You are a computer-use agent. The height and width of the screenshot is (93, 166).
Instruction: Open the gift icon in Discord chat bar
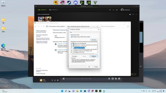pos(109,79)
